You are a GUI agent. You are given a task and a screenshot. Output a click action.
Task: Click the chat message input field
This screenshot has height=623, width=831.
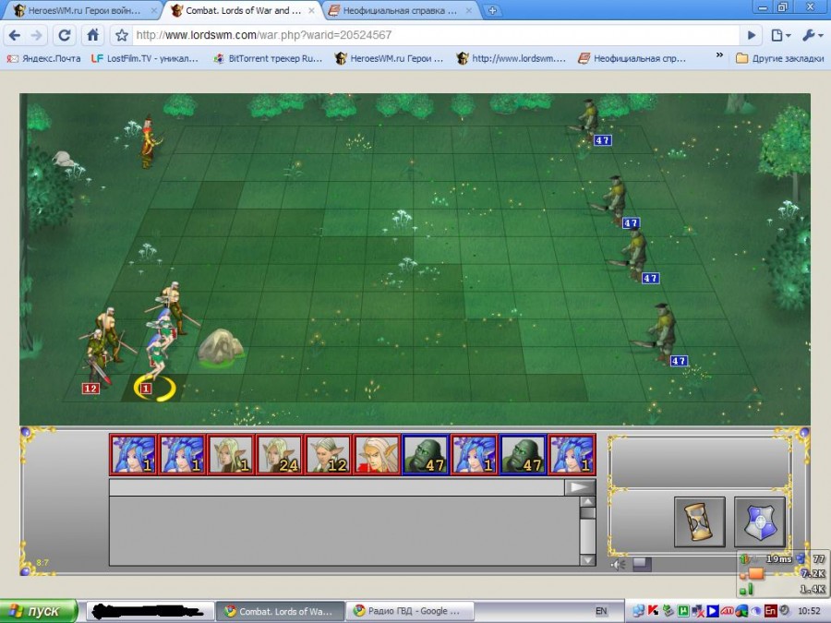pos(336,487)
